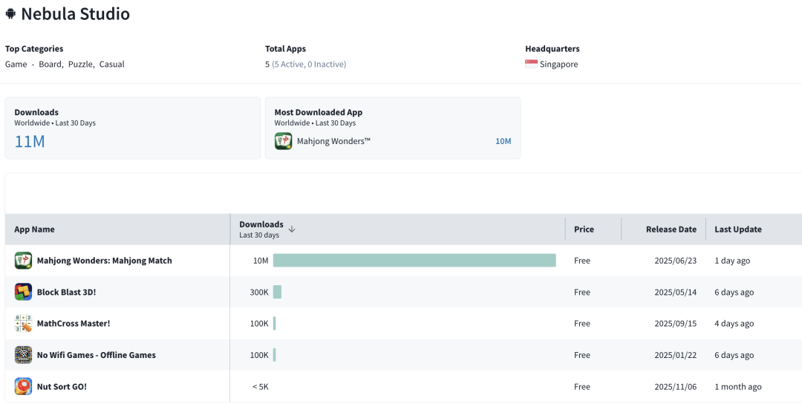Open the Mahjong Wonders™ most downloaded link
Image resolution: width=802 pixels, height=404 pixels.
(x=333, y=141)
